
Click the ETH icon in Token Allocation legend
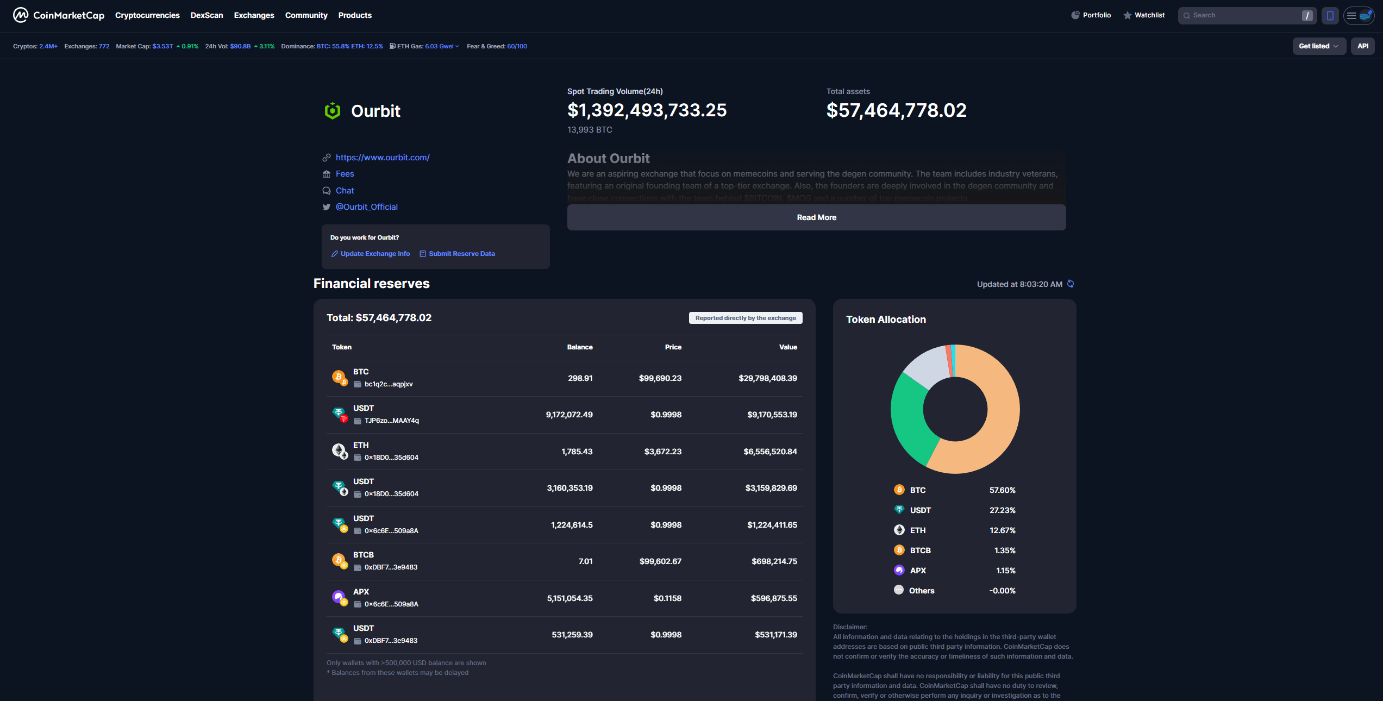tap(899, 530)
